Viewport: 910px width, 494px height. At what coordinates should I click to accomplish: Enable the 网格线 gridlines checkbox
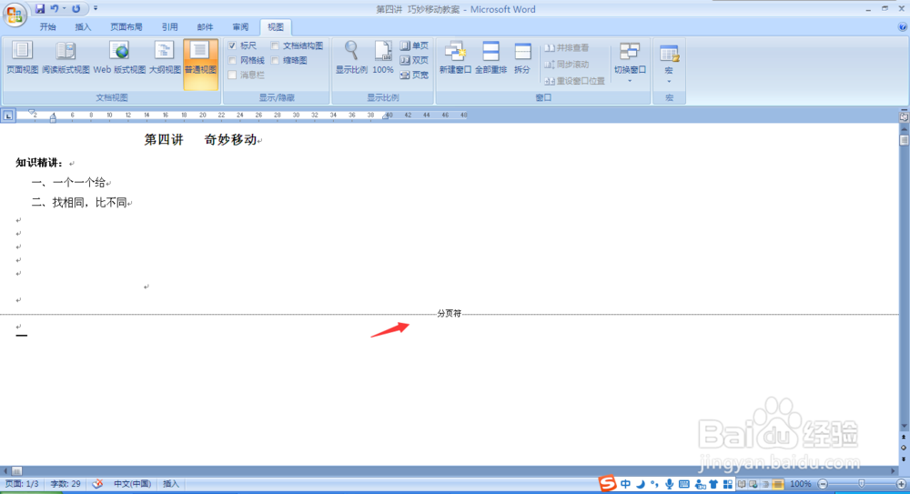[232, 60]
